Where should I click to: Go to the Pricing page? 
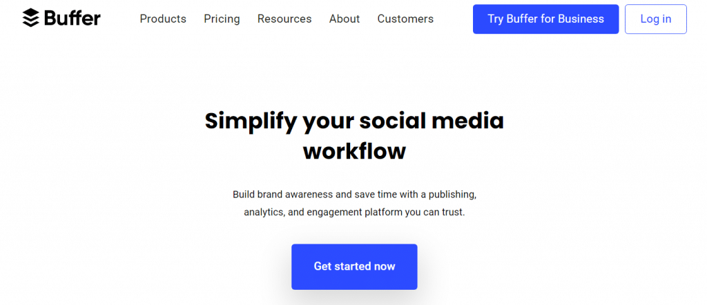222,19
